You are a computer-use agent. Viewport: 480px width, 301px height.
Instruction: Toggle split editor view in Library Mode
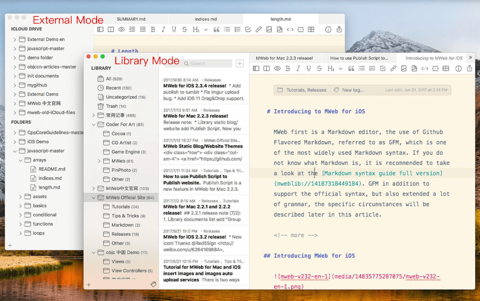click(267, 68)
